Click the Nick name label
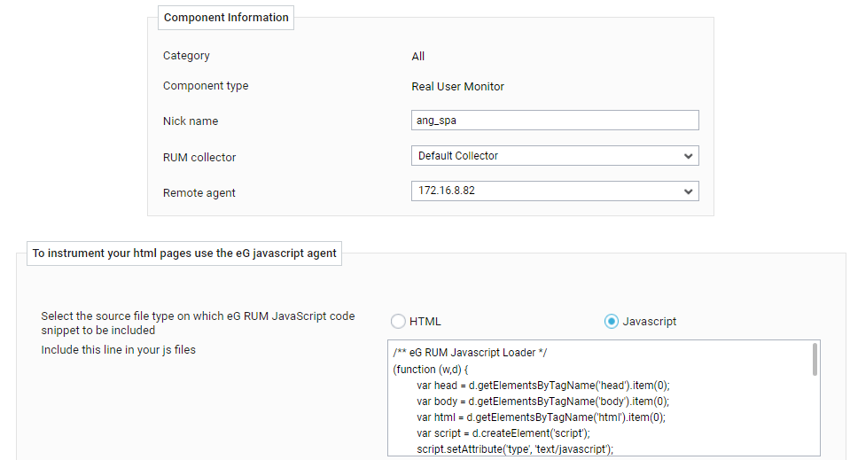This screenshot has height=460, width=850. 191,121
